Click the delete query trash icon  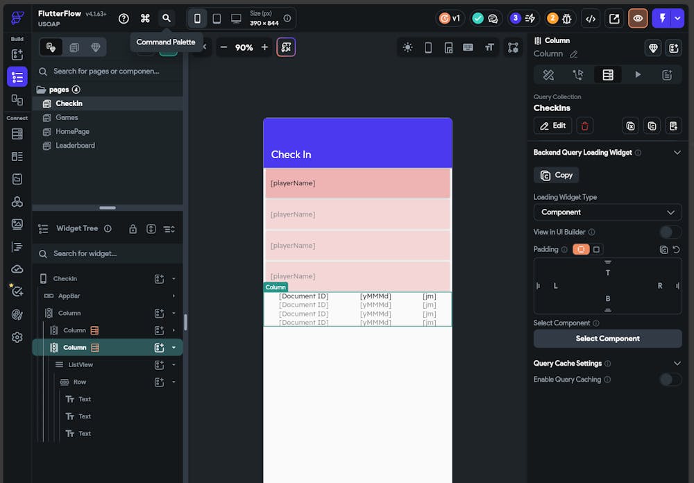pos(584,126)
